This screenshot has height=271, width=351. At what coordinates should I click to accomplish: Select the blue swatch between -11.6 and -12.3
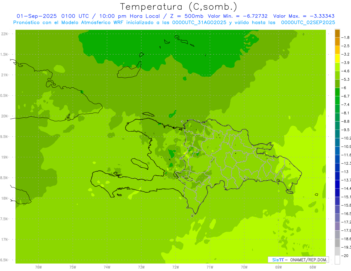click(337, 159)
